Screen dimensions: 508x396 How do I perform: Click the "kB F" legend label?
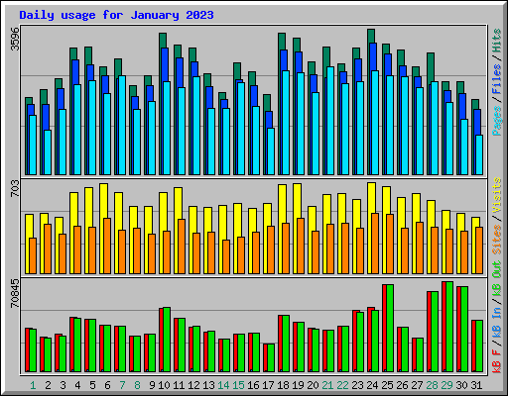coord(497,361)
